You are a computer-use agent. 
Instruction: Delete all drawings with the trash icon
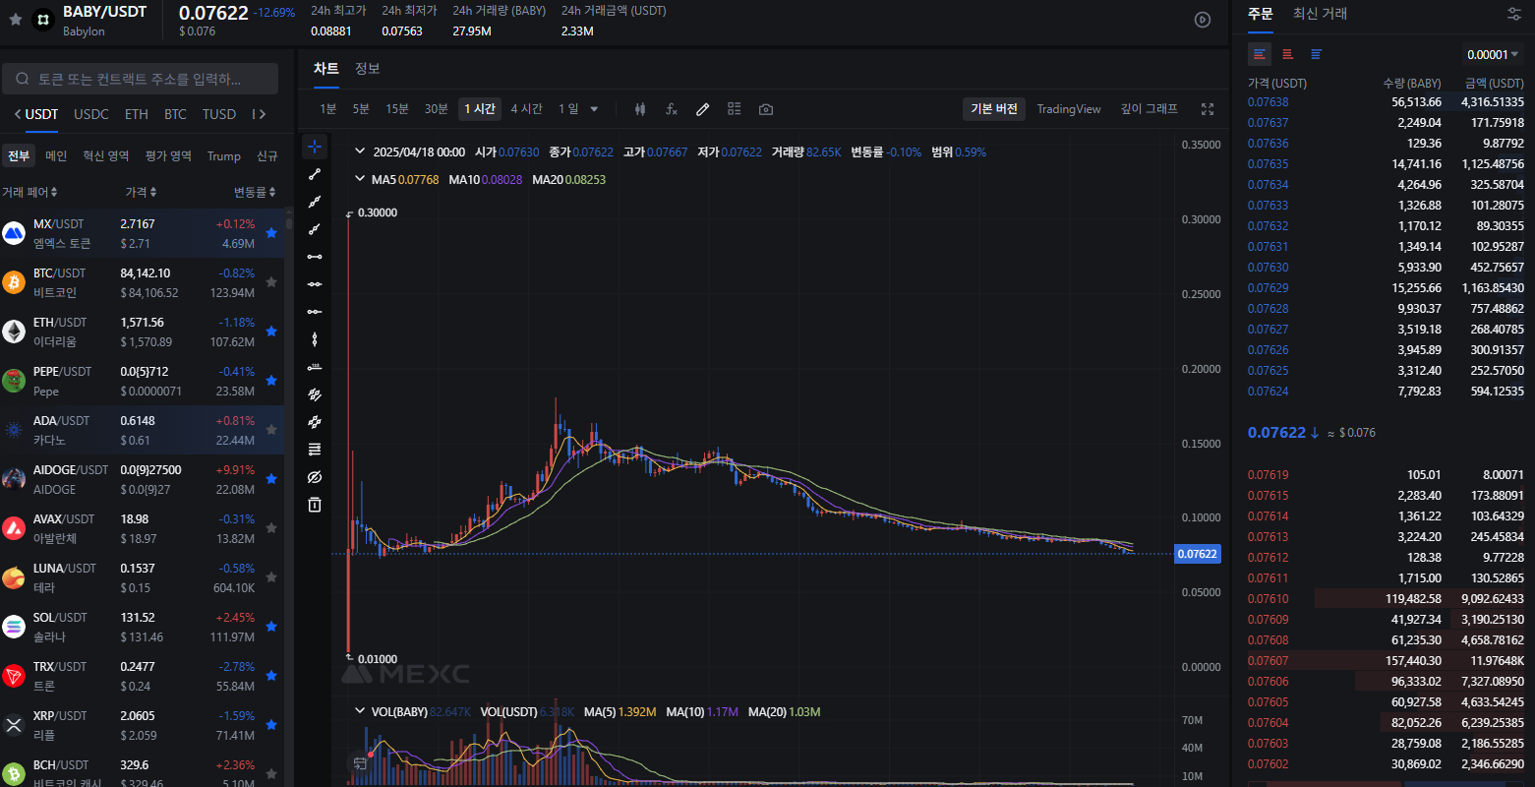[x=315, y=505]
